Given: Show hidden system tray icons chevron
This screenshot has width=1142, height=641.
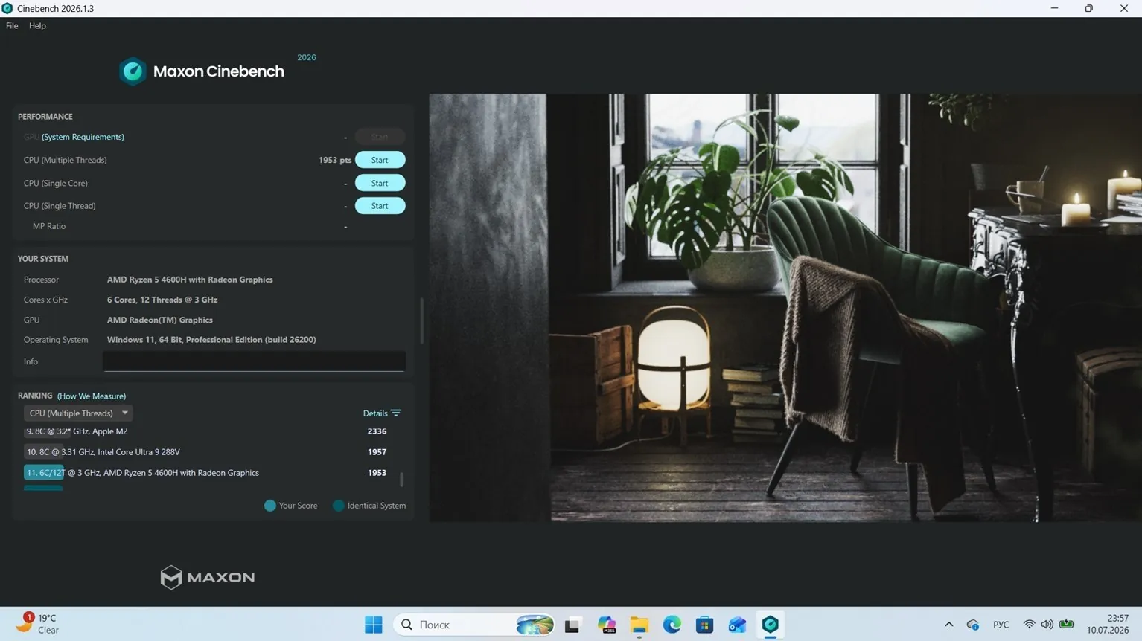Looking at the screenshot, I should (949, 625).
